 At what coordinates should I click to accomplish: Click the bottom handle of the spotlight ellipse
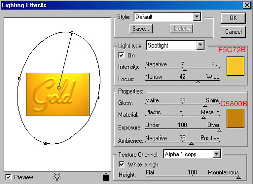pyautogui.click(x=45, y=144)
